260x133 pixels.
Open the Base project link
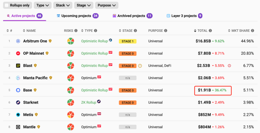(x=28, y=90)
